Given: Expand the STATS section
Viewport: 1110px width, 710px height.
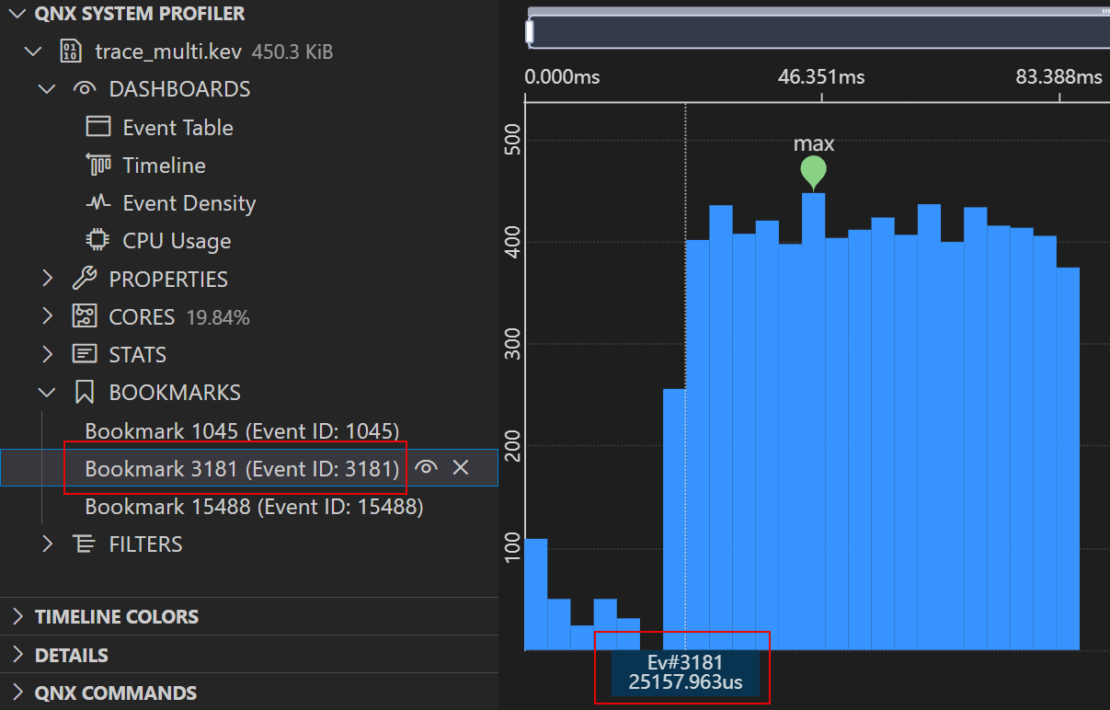Looking at the screenshot, I should click(x=48, y=354).
